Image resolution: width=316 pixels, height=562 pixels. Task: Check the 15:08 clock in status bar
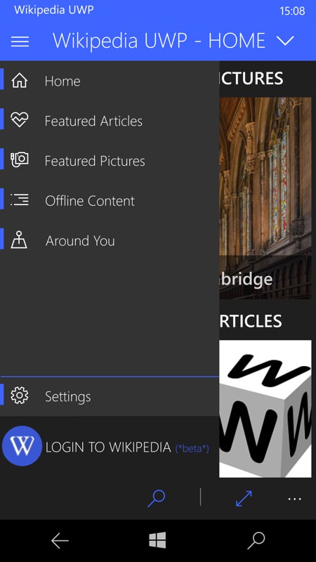point(292,11)
